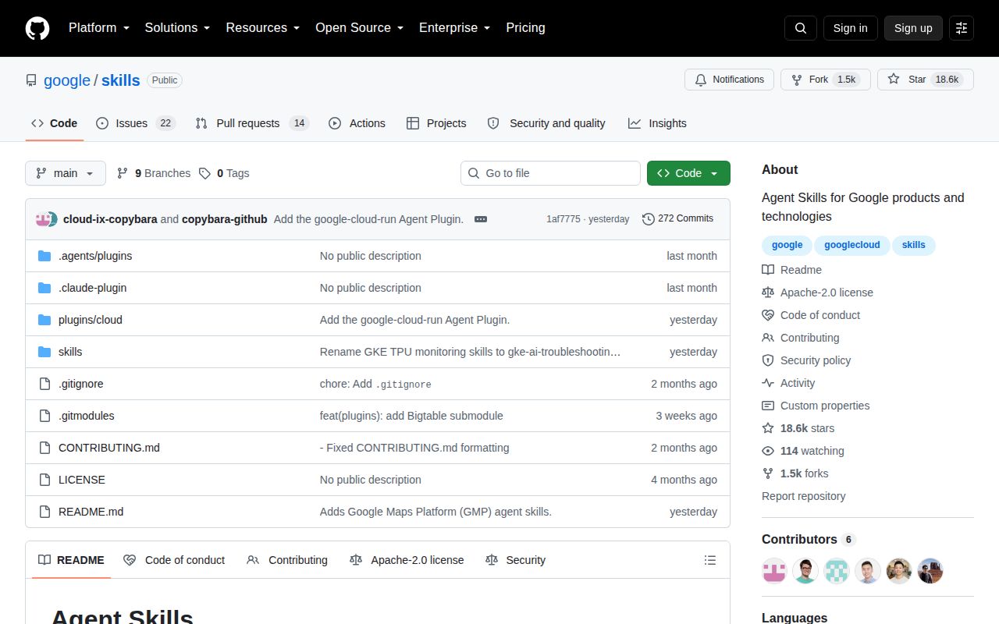The image size is (999, 624).
Task: Open the search magnifier button
Action: [801, 28]
